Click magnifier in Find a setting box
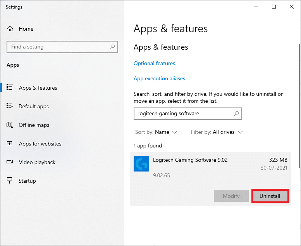The height and width of the screenshot is (246, 301). (x=112, y=47)
